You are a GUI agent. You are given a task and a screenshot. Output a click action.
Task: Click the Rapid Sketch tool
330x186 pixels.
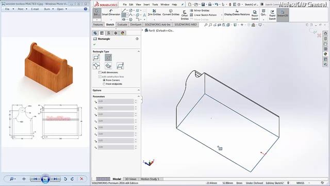coord(272,15)
